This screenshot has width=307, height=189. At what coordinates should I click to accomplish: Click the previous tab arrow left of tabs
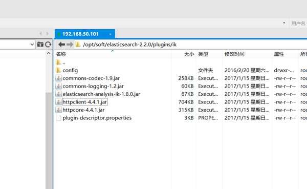(40, 33)
